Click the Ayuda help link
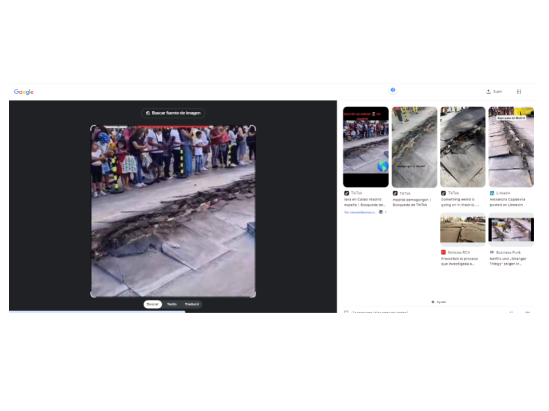The image size is (549, 411). [x=439, y=302]
